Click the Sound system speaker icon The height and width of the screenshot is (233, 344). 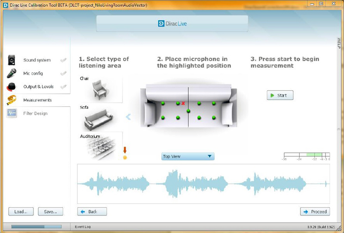click(x=12, y=60)
